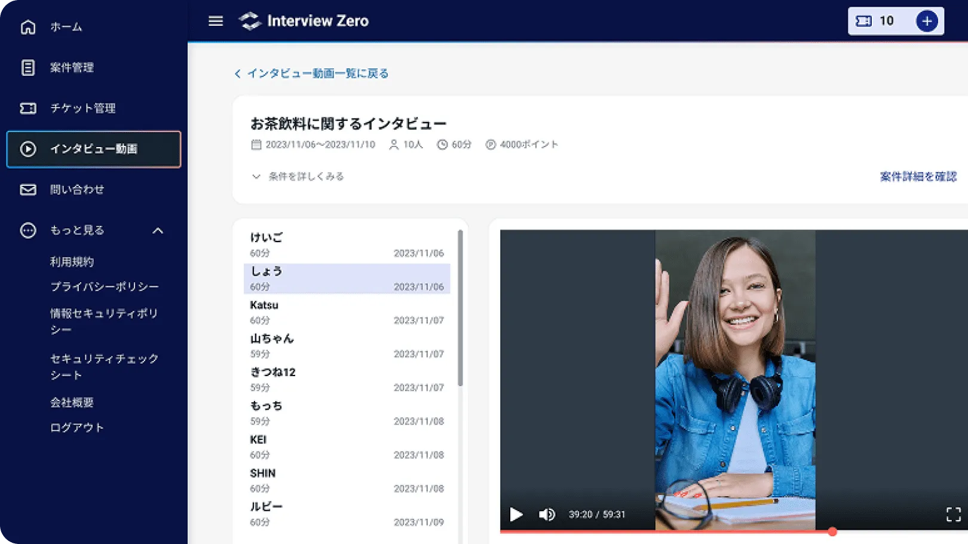Image resolution: width=968 pixels, height=544 pixels.
Task: Enter fullscreen video mode
Action: [x=953, y=514]
